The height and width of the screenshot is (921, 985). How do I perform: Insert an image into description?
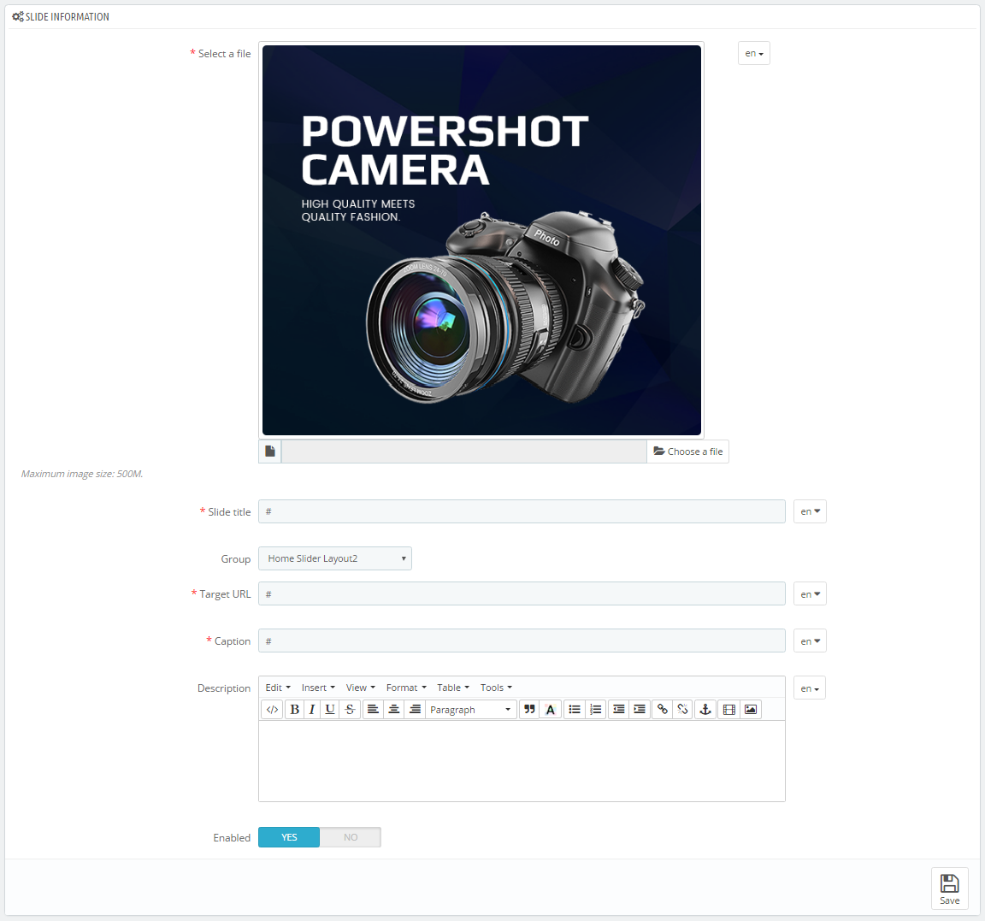(751, 709)
